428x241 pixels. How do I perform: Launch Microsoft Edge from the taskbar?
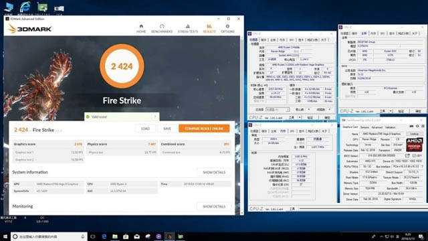pyautogui.click(x=104, y=236)
